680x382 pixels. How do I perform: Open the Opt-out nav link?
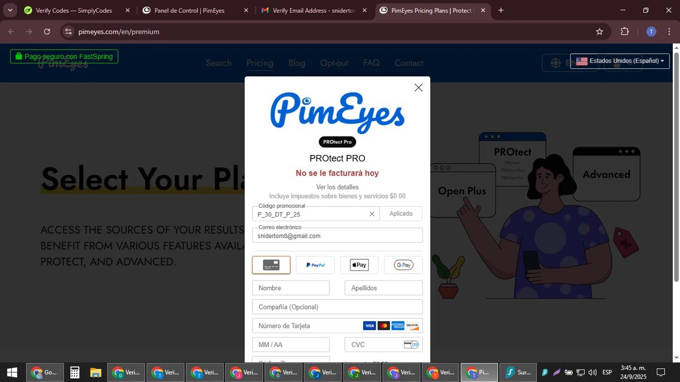(334, 63)
